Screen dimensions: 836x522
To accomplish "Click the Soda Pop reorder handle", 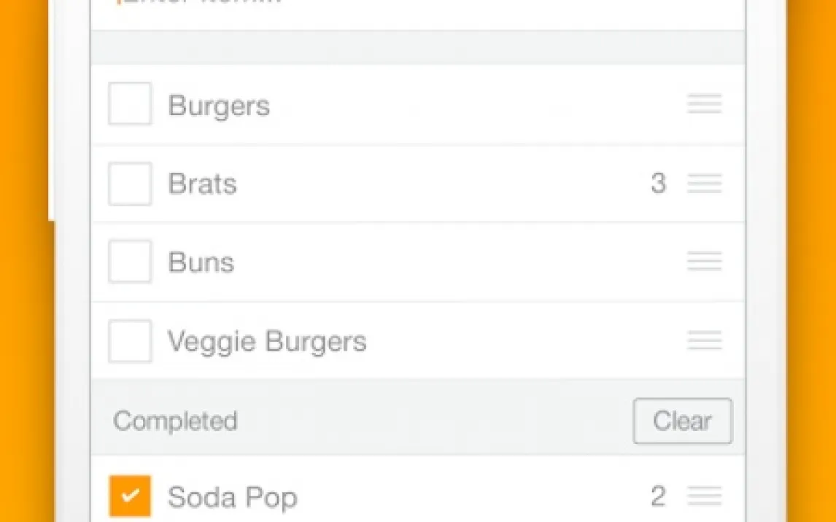I will [x=704, y=496].
